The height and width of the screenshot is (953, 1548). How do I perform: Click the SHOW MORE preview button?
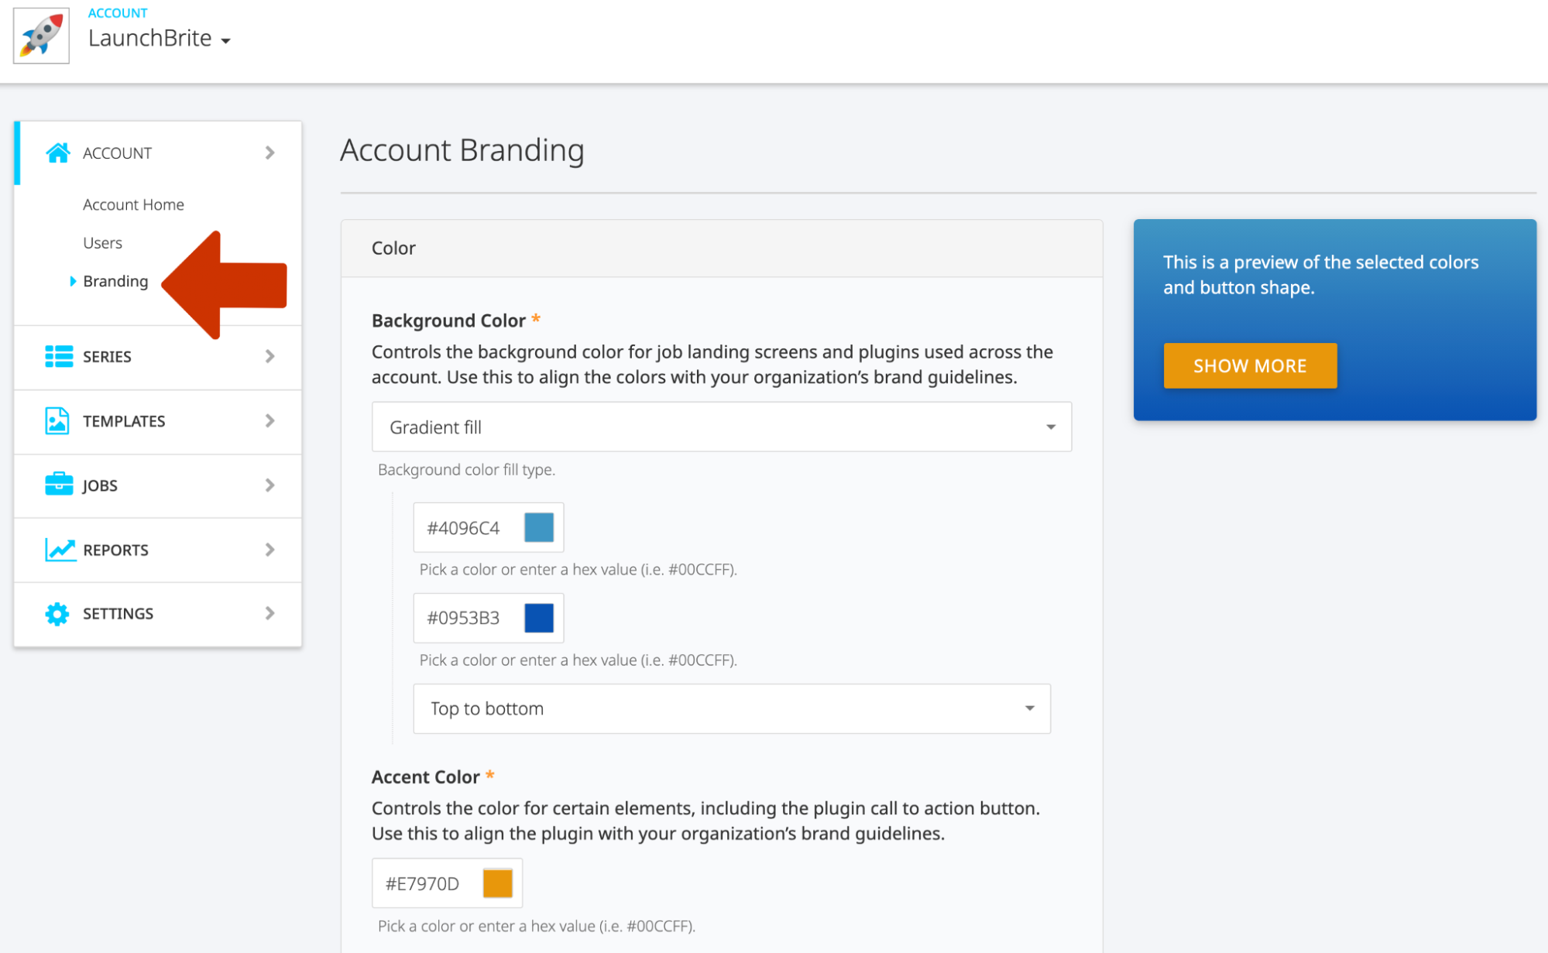click(x=1250, y=365)
